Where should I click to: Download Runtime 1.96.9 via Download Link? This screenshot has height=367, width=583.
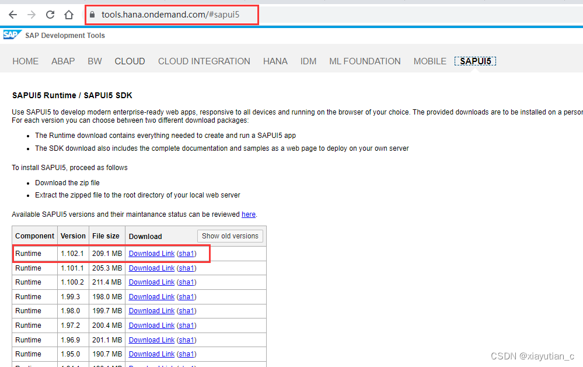click(152, 340)
